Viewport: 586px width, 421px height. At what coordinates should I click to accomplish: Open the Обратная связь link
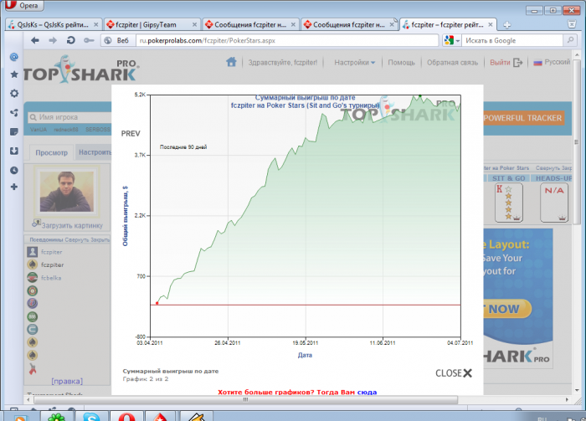click(452, 63)
